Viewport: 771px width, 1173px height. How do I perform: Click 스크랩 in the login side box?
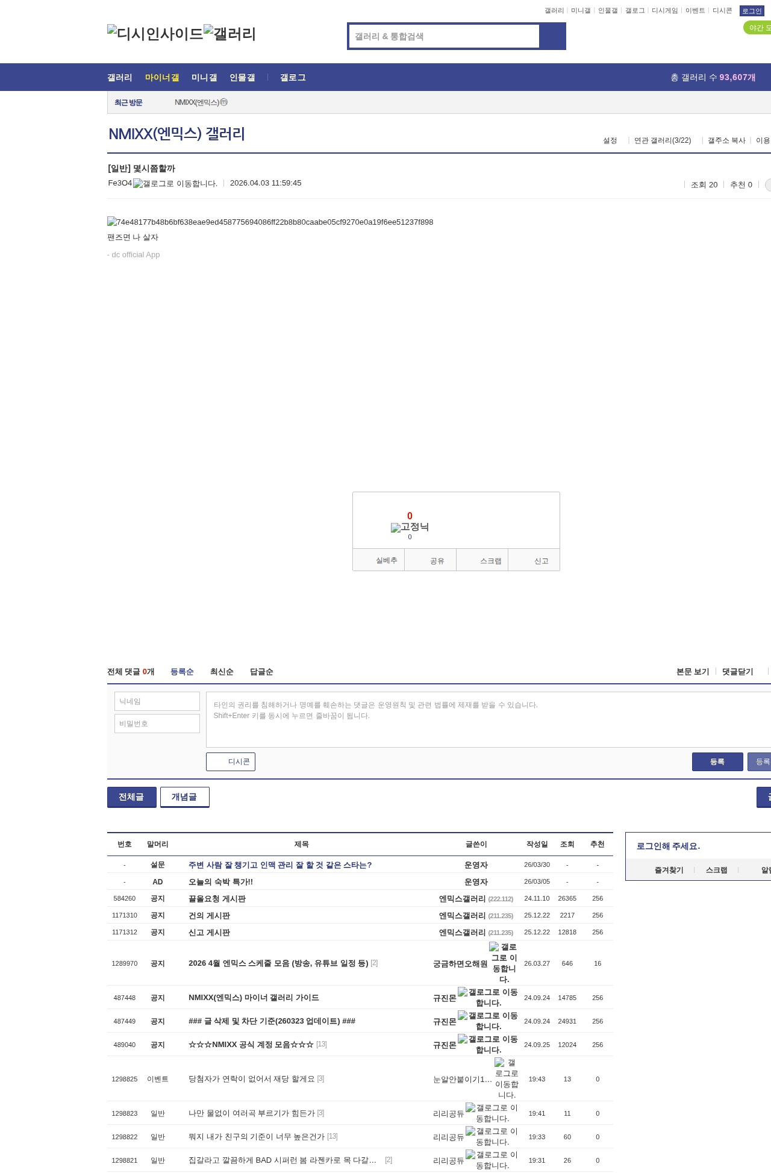click(716, 870)
